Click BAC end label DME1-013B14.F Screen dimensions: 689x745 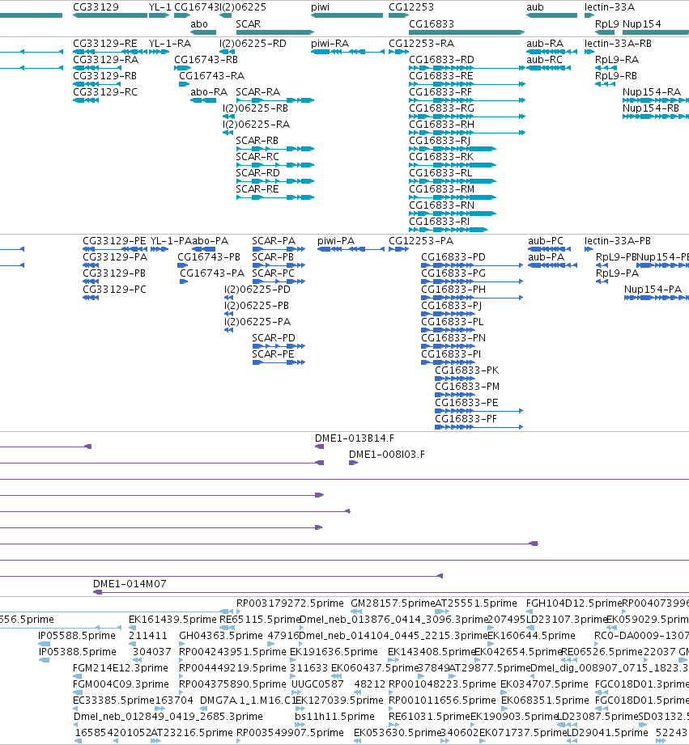click(355, 438)
